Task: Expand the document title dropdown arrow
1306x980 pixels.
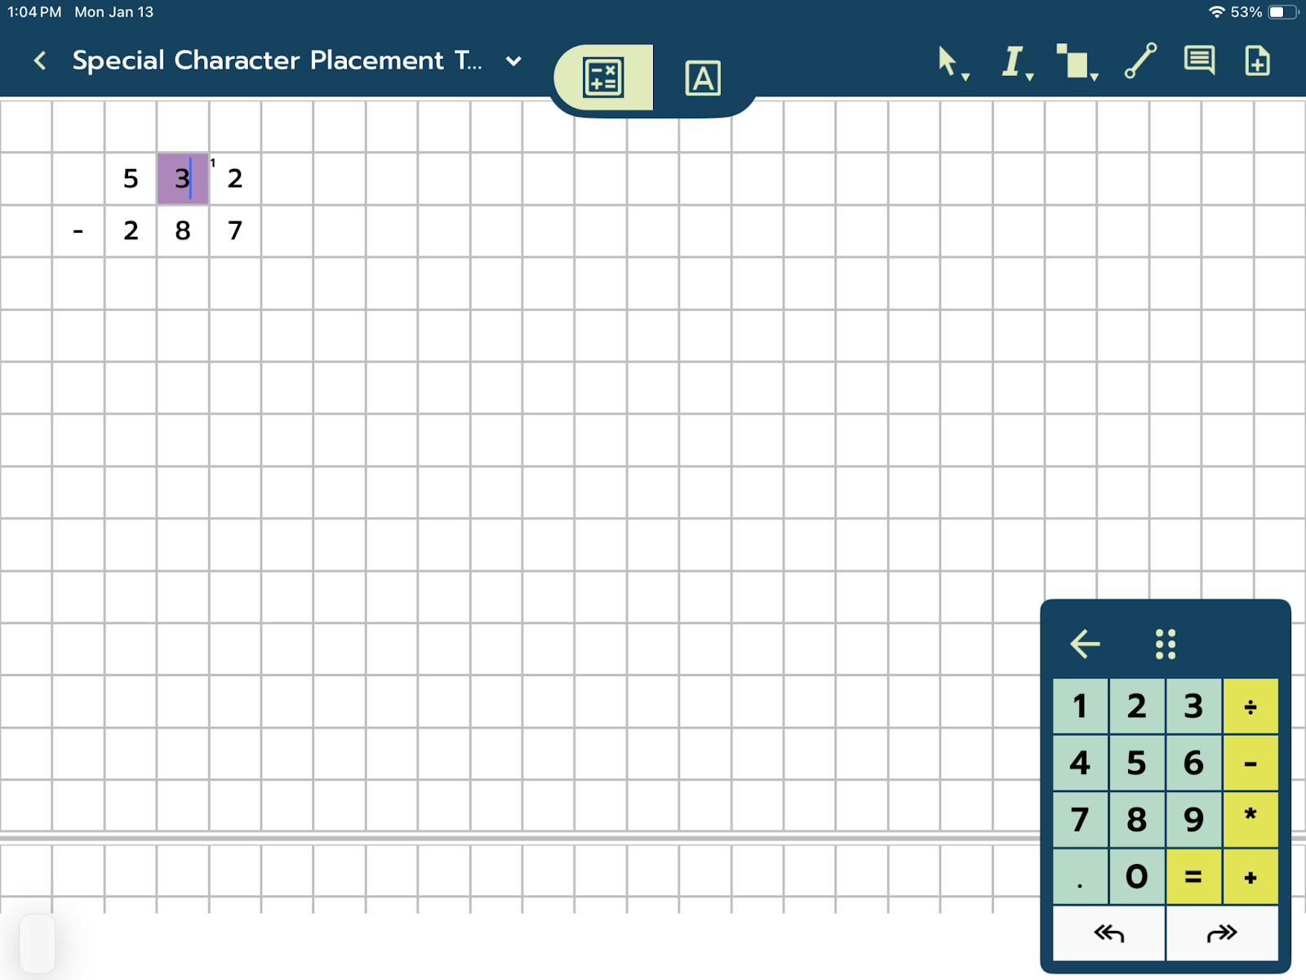Action: click(x=513, y=61)
